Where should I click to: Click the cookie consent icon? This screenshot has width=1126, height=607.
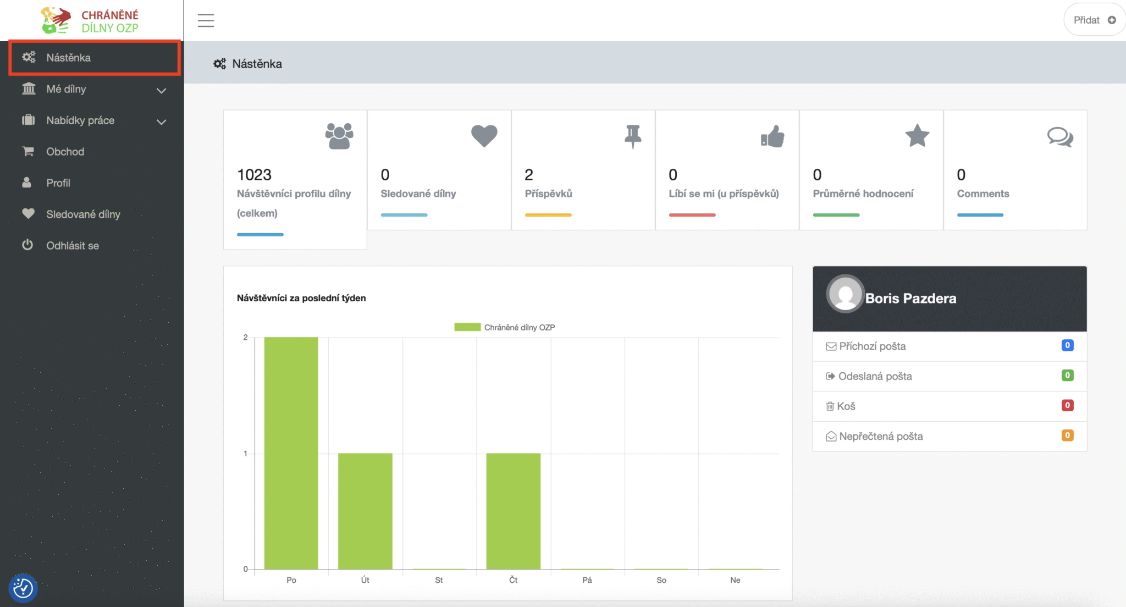pyautogui.click(x=23, y=588)
